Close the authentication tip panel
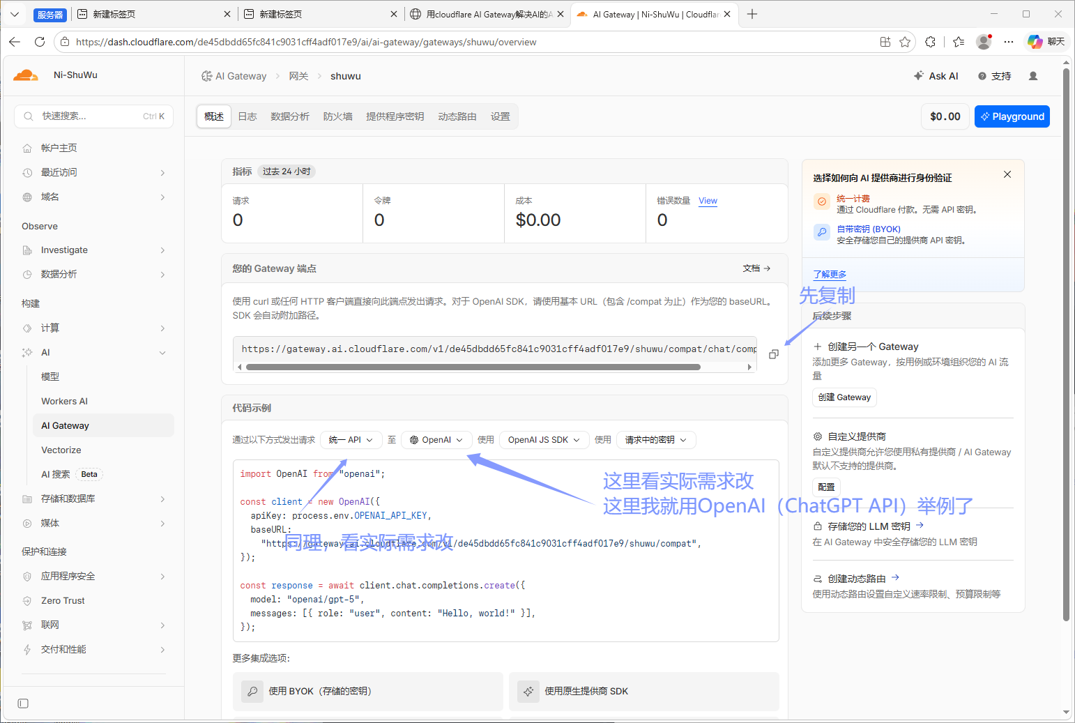This screenshot has width=1075, height=723. [x=1007, y=174]
